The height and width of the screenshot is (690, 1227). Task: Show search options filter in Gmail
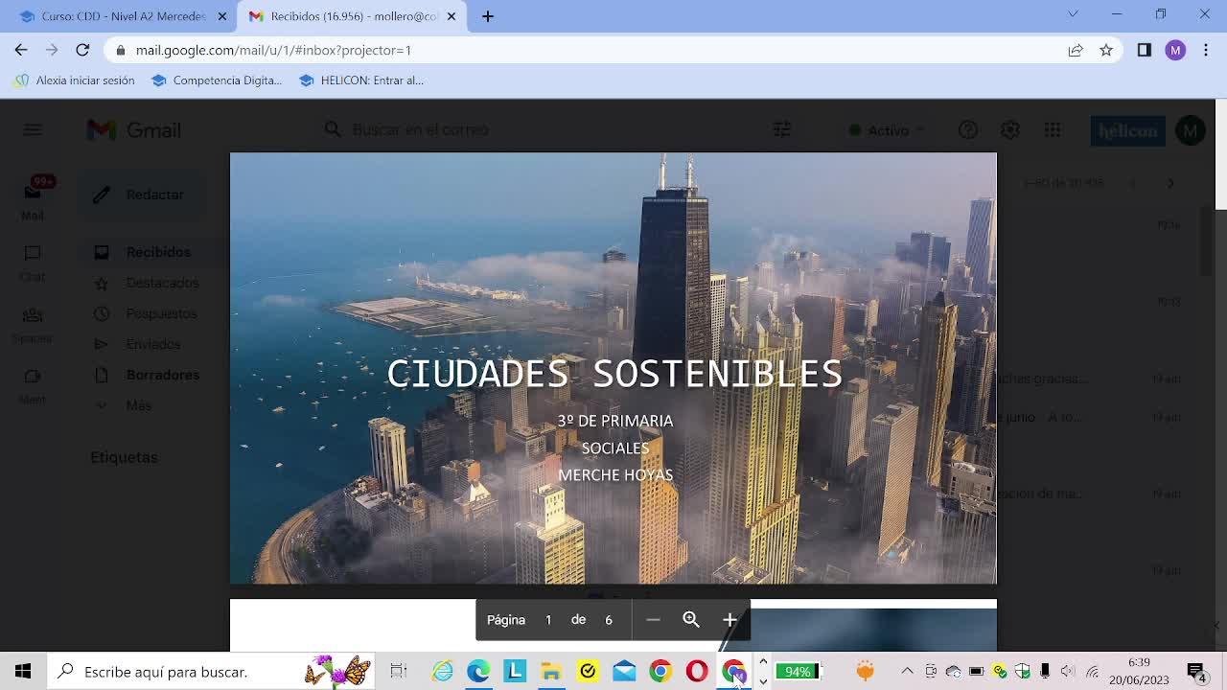pos(782,129)
